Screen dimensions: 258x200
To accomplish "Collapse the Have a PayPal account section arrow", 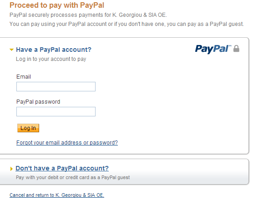I will (x=11, y=50).
